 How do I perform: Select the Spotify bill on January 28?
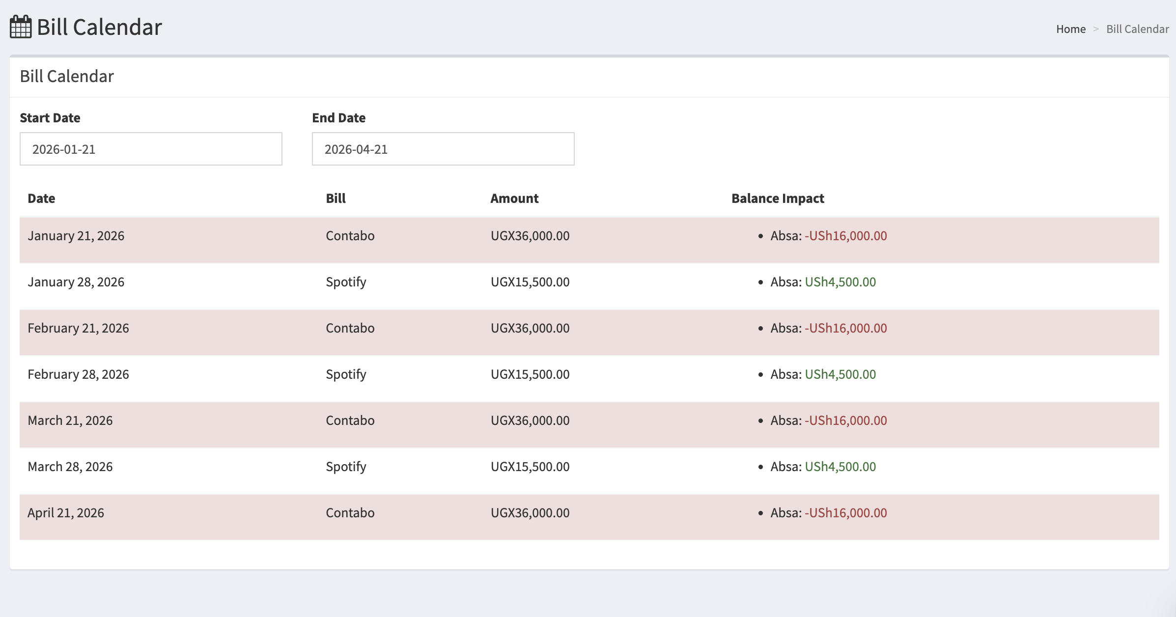click(x=346, y=281)
